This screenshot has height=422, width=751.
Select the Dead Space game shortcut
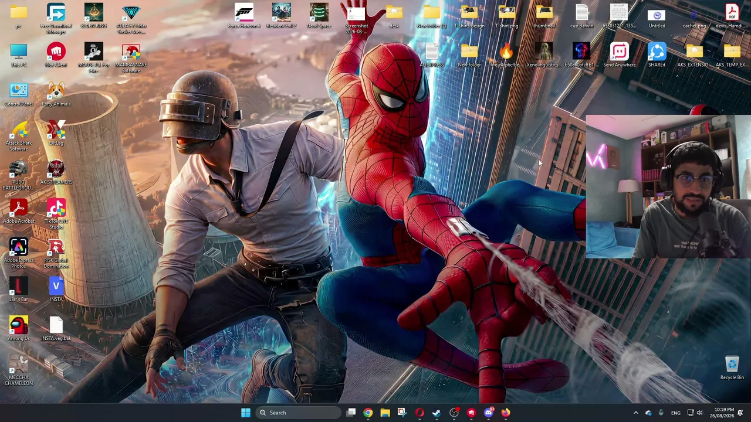pos(319,16)
